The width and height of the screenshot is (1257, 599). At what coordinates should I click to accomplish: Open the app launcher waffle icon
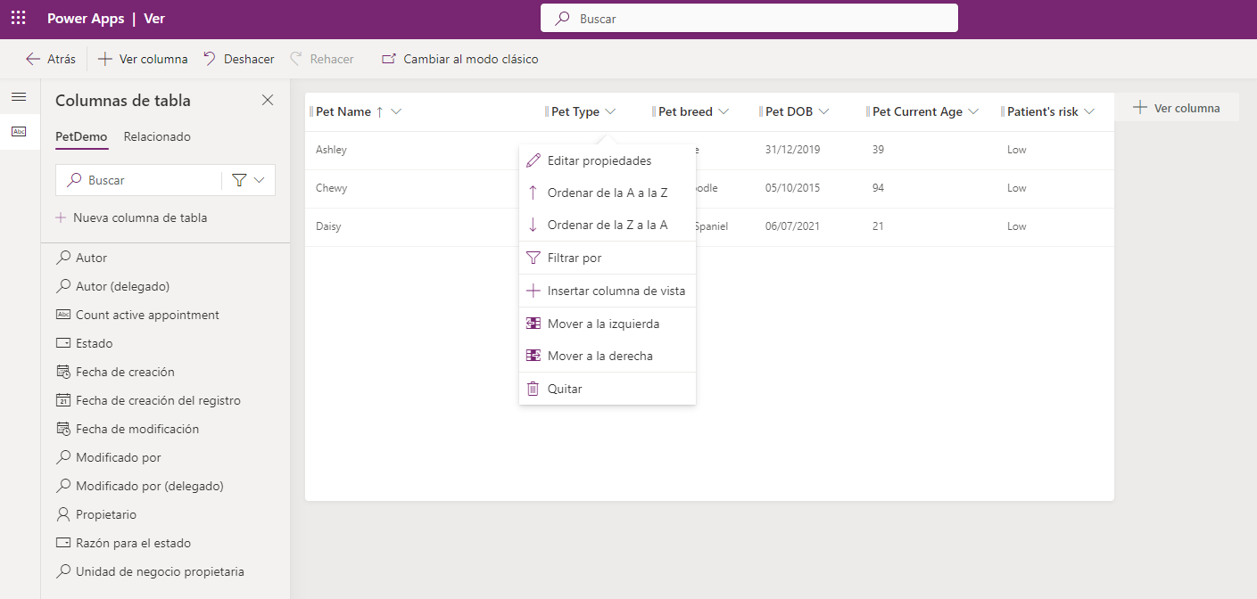[18, 18]
